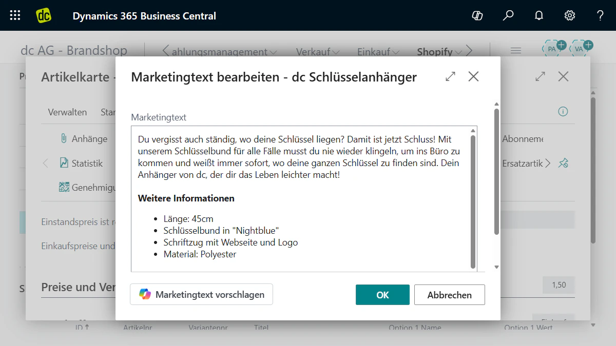The width and height of the screenshot is (616, 346).
Task: Open the search magnifier icon
Action: (x=508, y=15)
